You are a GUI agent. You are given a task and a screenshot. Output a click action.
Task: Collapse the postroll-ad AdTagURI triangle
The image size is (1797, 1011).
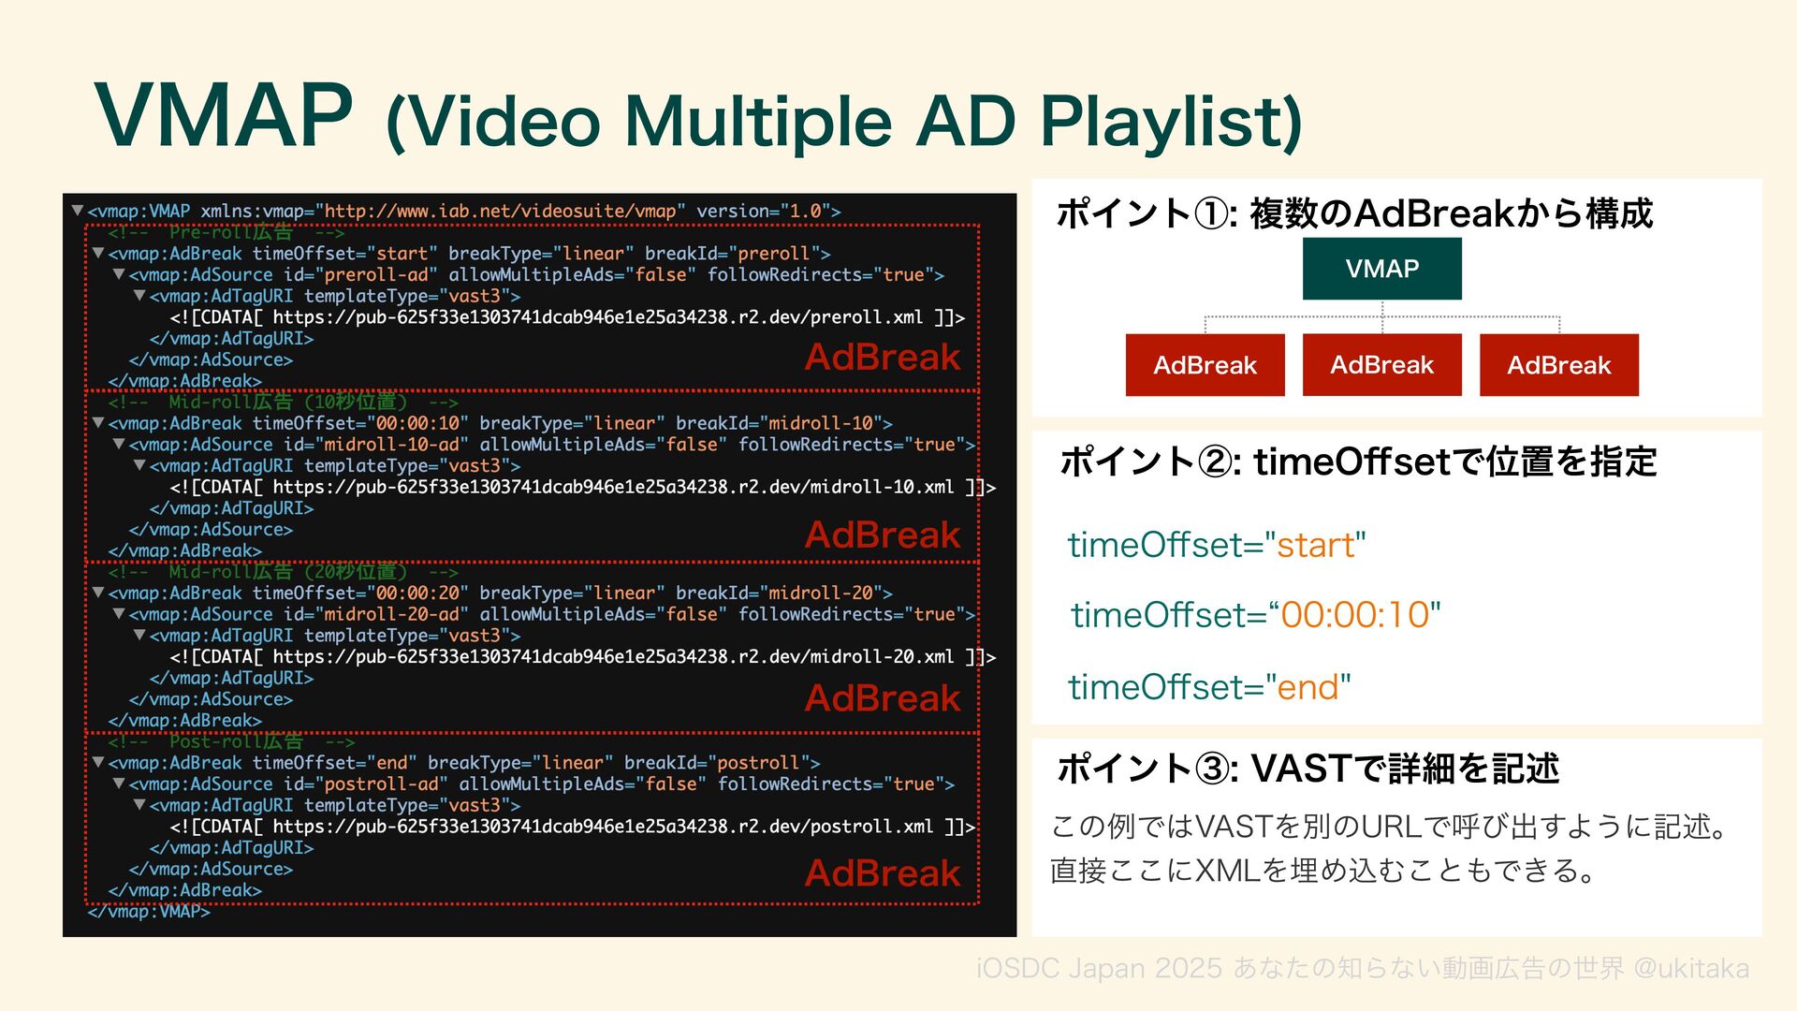[139, 805]
